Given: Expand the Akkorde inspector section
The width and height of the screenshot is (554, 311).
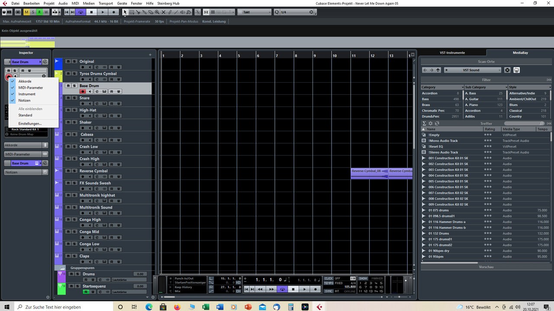Looking at the screenshot, I should pyautogui.click(x=26, y=145).
